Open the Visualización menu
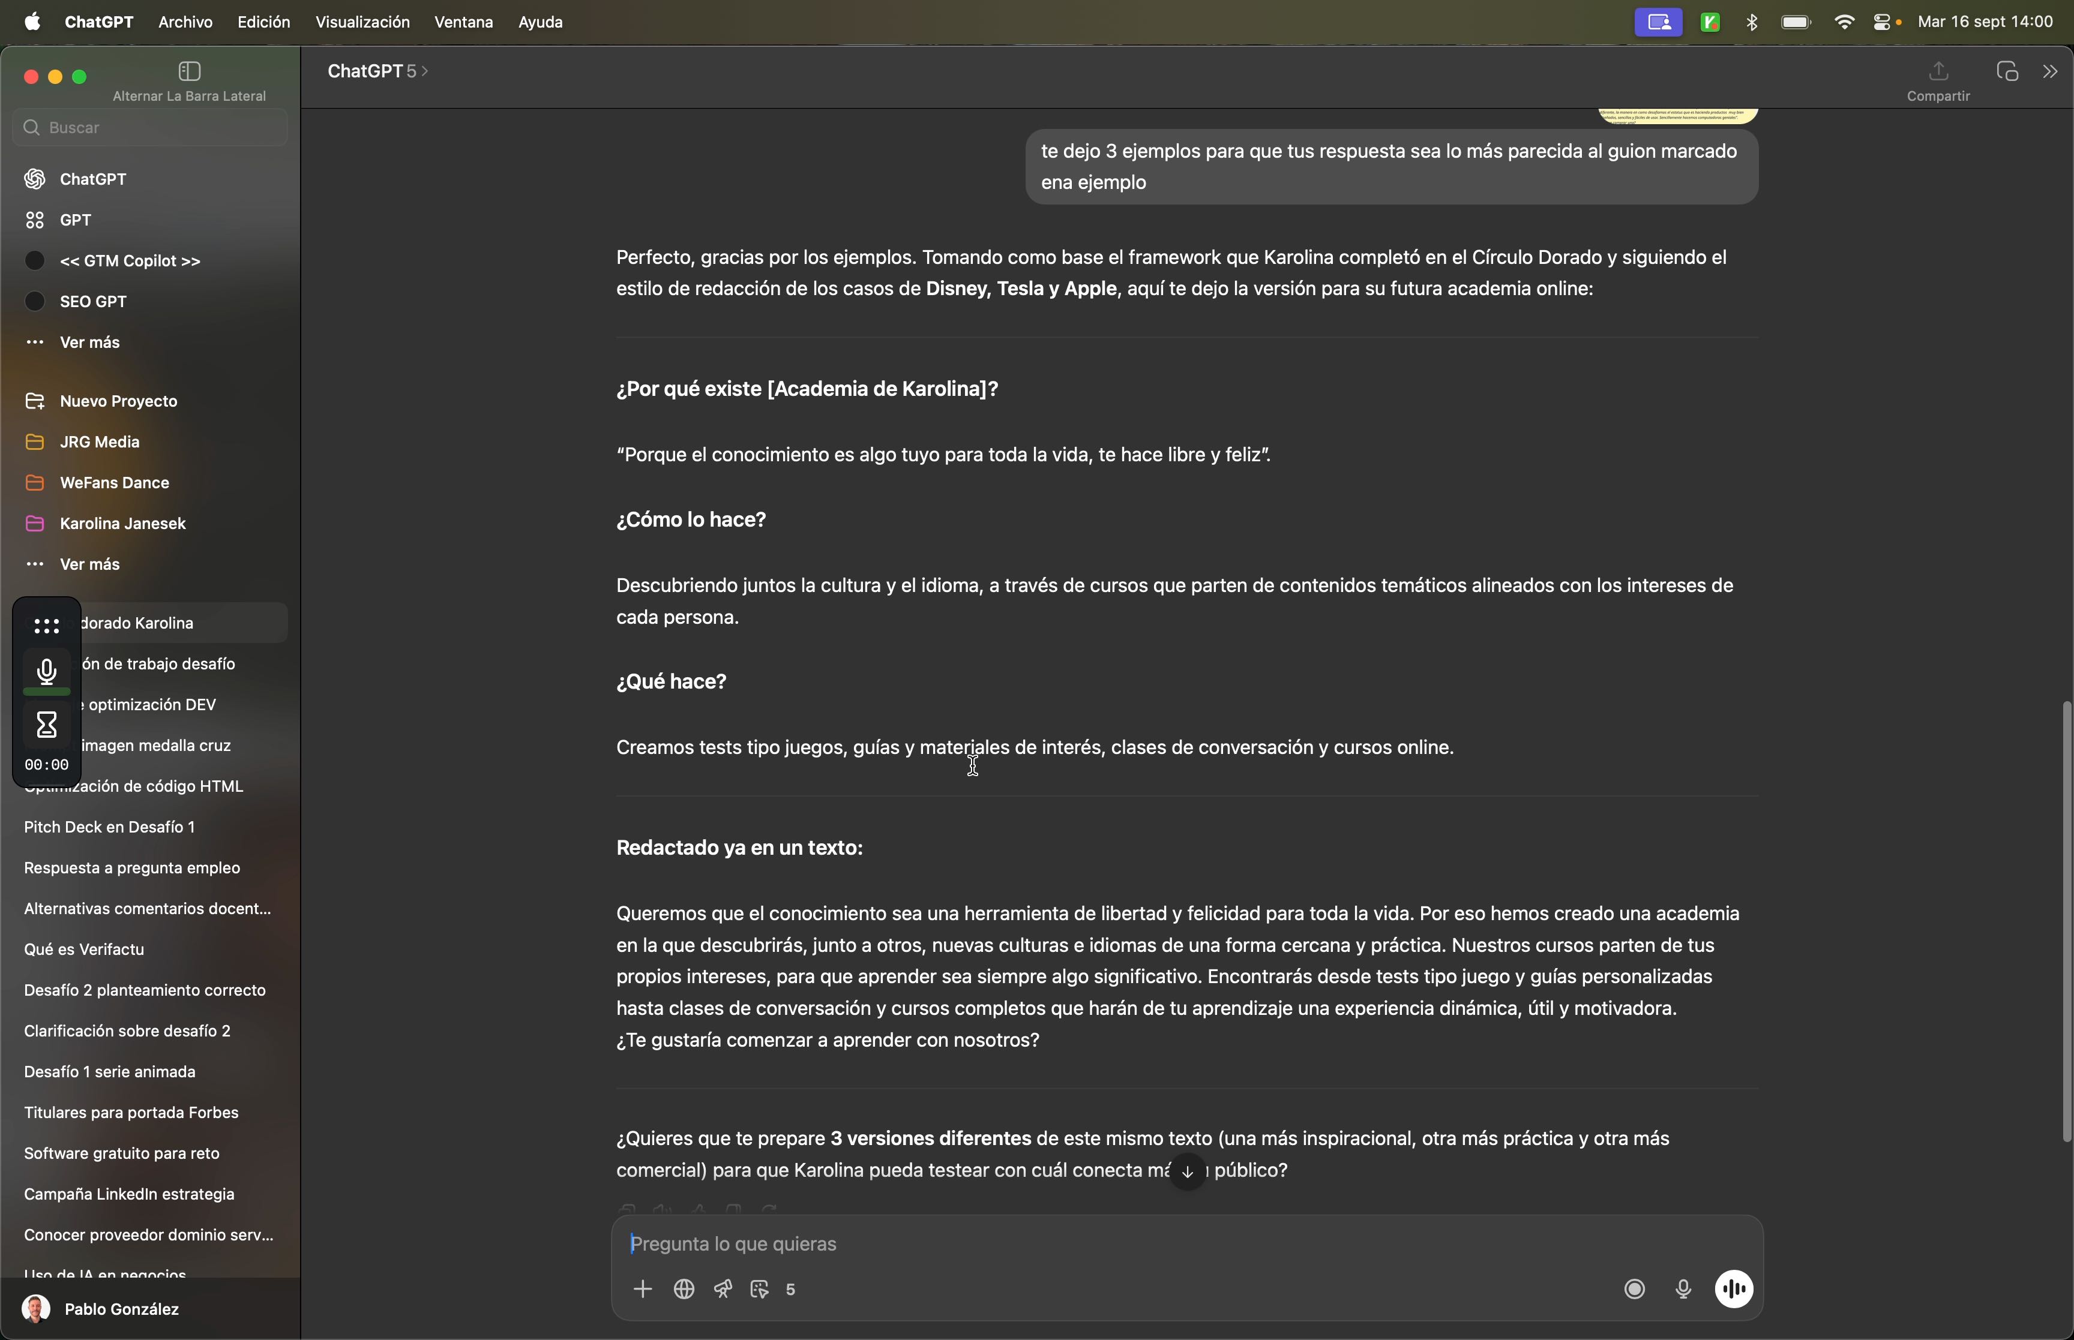2074x1340 pixels. (x=362, y=23)
